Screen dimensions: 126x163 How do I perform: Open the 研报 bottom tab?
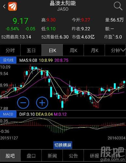(x=94, y=156)
